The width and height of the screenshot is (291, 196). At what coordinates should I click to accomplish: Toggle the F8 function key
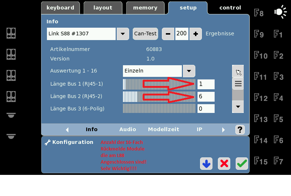tap(259, 13)
